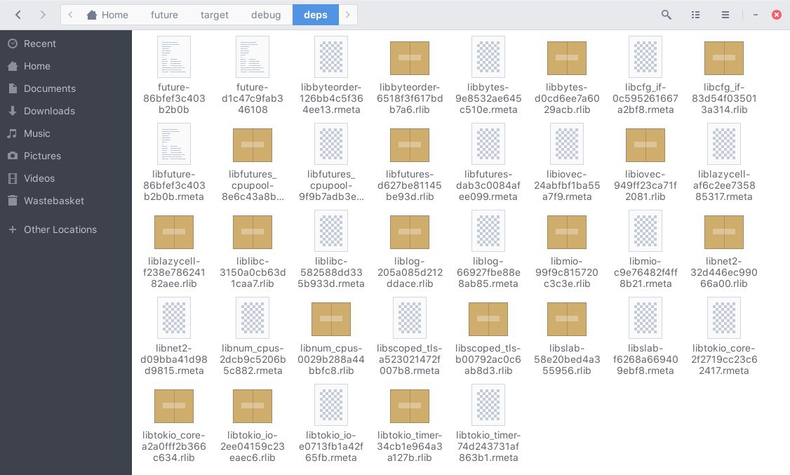Image resolution: width=790 pixels, height=475 pixels.
Task: Open Wastebasket in the sidebar
Action: click(66, 201)
